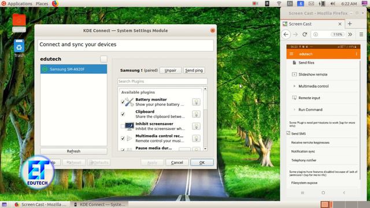Click the plugin list's scroll up arrow

205,88
